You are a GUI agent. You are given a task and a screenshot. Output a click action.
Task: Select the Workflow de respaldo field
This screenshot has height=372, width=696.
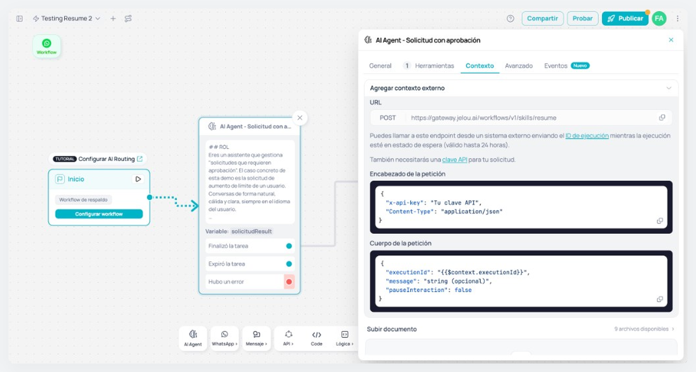(x=84, y=200)
